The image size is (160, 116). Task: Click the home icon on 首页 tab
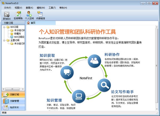coord(28,23)
